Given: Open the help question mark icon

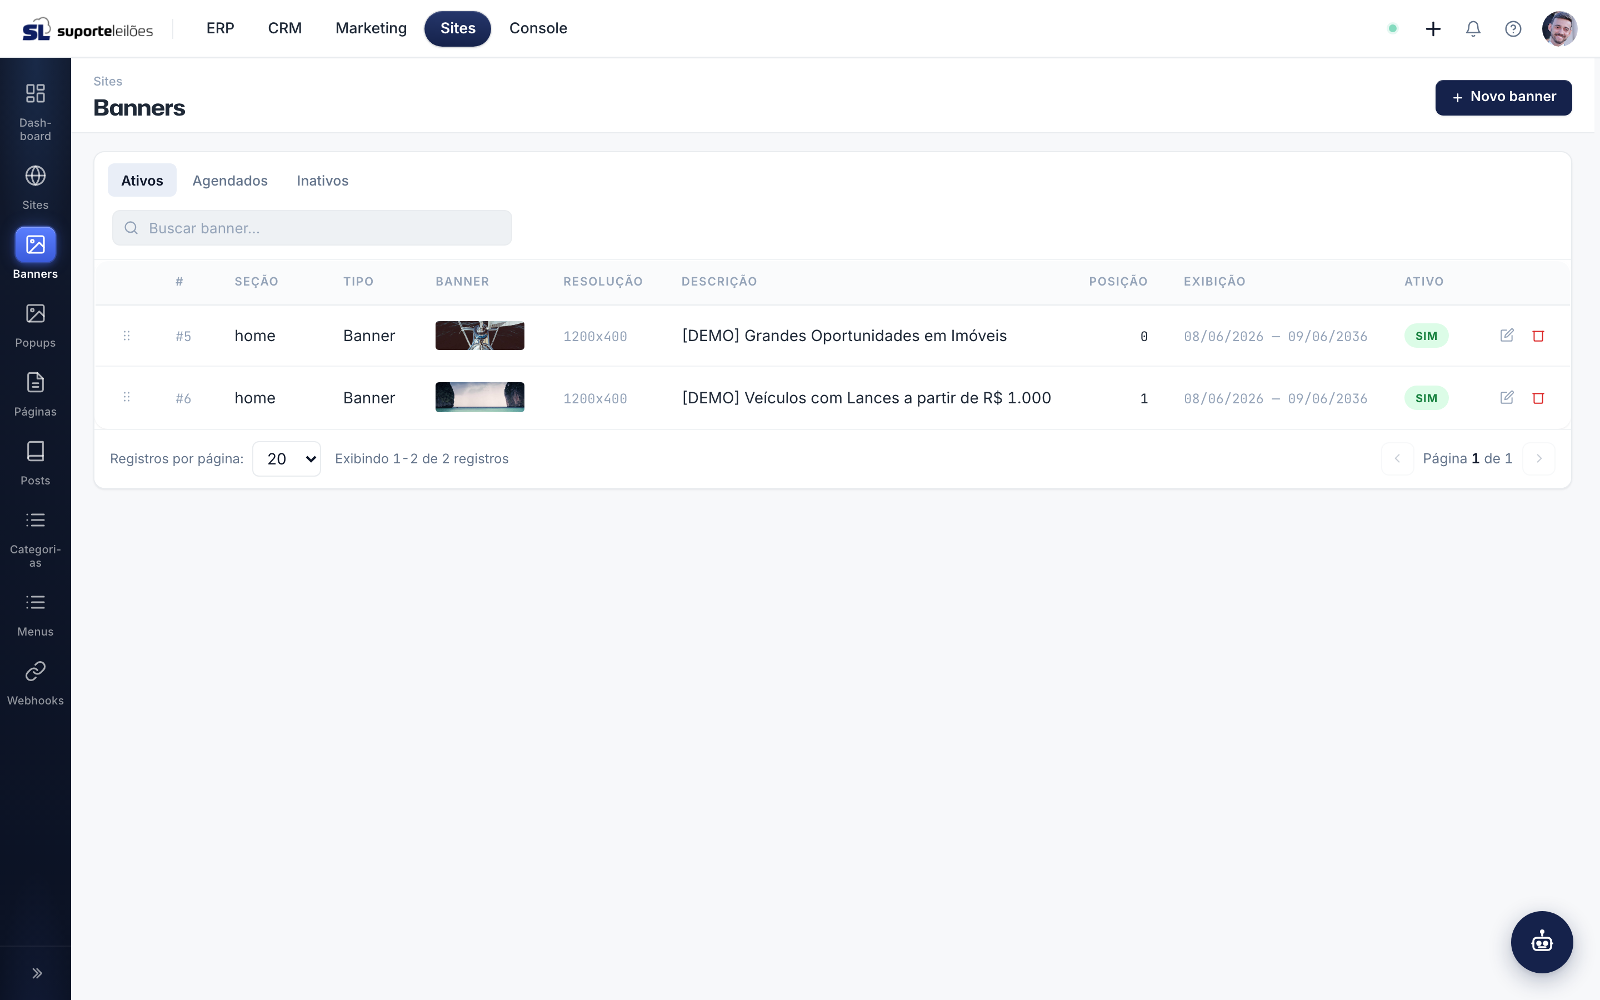Looking at the screenshot, I should pos(1513,28).
